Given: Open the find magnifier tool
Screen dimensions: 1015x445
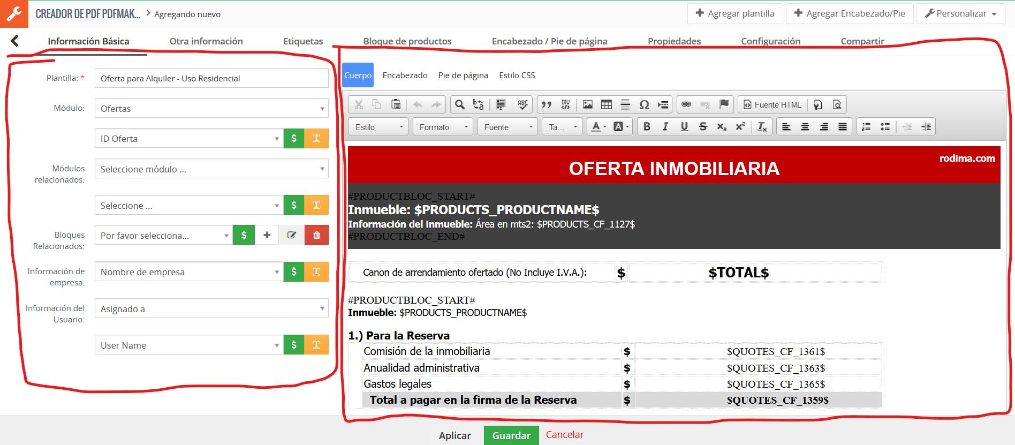Looking at the screenshot, I should point(459,104).
